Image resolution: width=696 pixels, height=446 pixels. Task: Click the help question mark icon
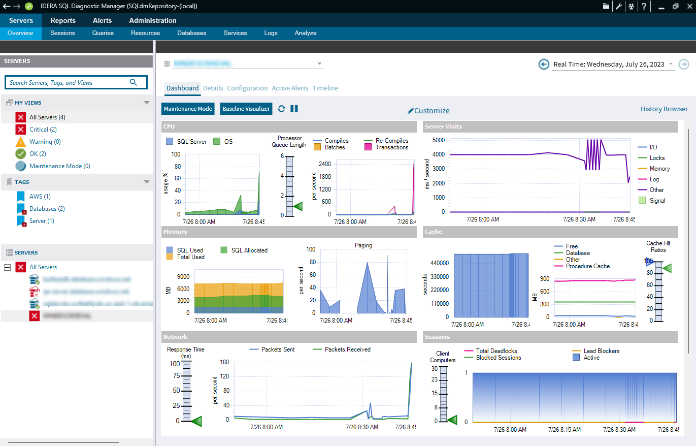pos(644,7)
